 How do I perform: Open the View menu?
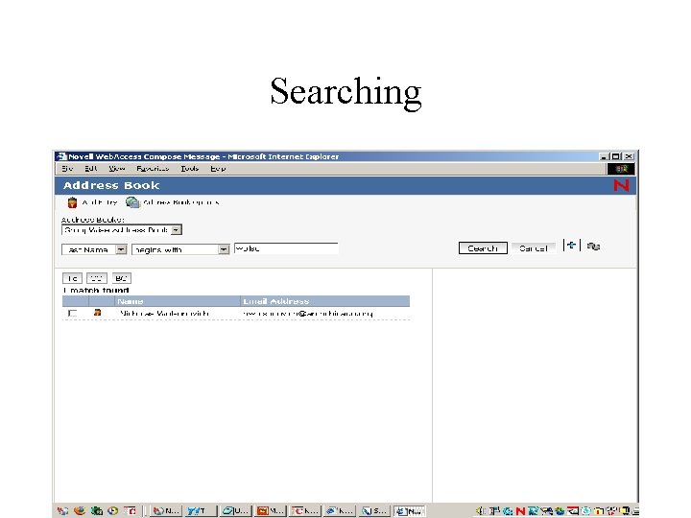click(x=117, y=169)
